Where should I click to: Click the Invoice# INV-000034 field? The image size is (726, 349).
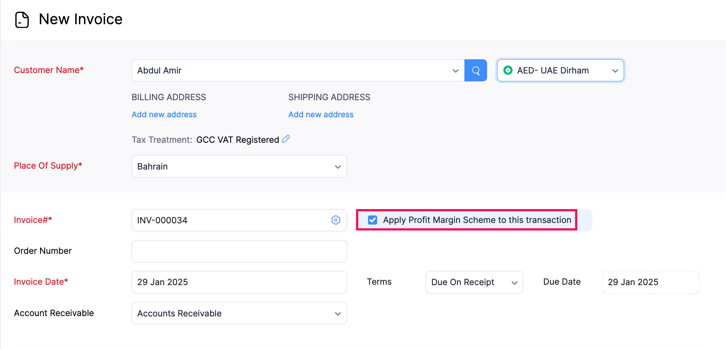pos(230,220)
